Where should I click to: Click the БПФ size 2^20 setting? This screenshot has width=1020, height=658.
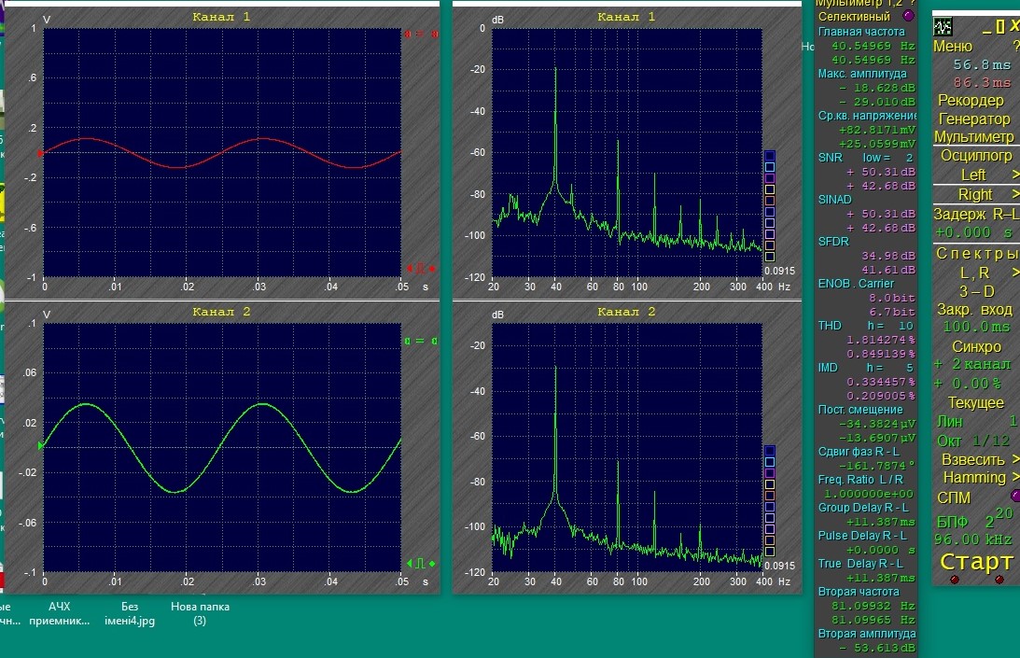tap(974, 519)
